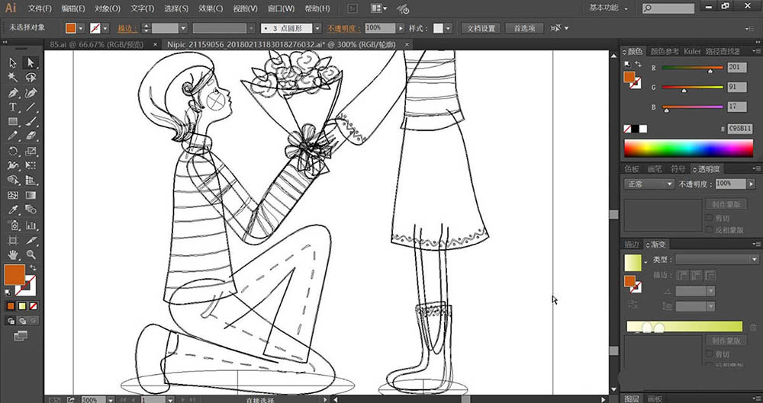Switch to the 路径查找器 panel tab

[x=723, y=51]
